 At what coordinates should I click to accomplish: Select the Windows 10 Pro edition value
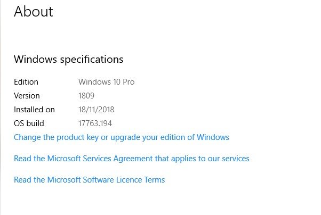coord(106,82)
